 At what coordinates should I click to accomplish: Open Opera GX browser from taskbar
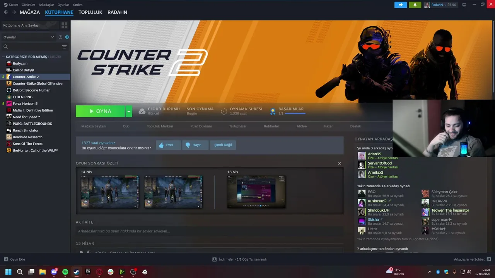(x=99, y=272)
